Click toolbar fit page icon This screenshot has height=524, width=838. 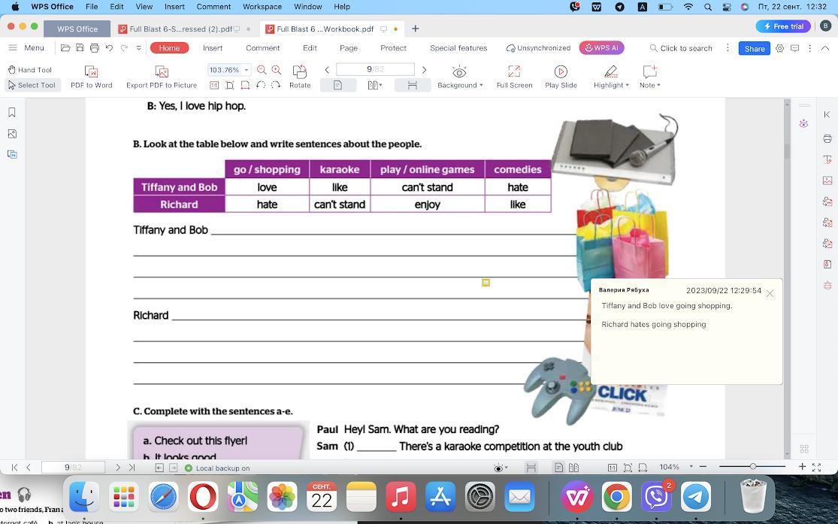point(230,85)
